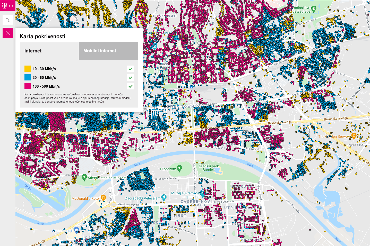Click the Hipodrom green map pin

(x=179, y=169)
